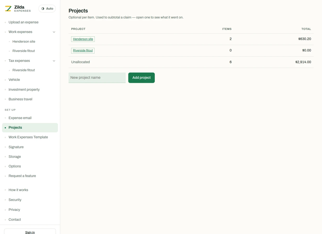
Task: Toggle the Auto theme button
Action: pyautogui.click(x=47, y=9)
